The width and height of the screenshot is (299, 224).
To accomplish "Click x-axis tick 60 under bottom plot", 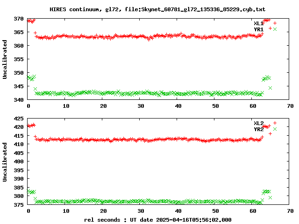I will click(x=253, y=211).
